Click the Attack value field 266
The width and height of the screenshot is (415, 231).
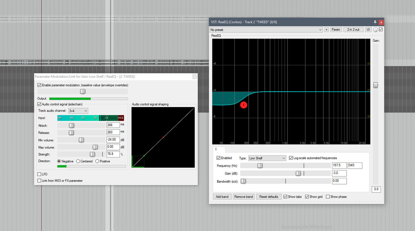[x=113, y=125]
